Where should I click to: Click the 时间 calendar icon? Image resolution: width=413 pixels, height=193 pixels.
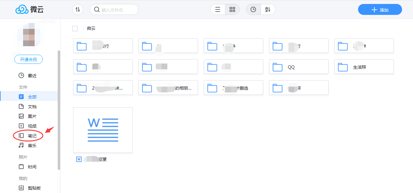coord(21,167)
